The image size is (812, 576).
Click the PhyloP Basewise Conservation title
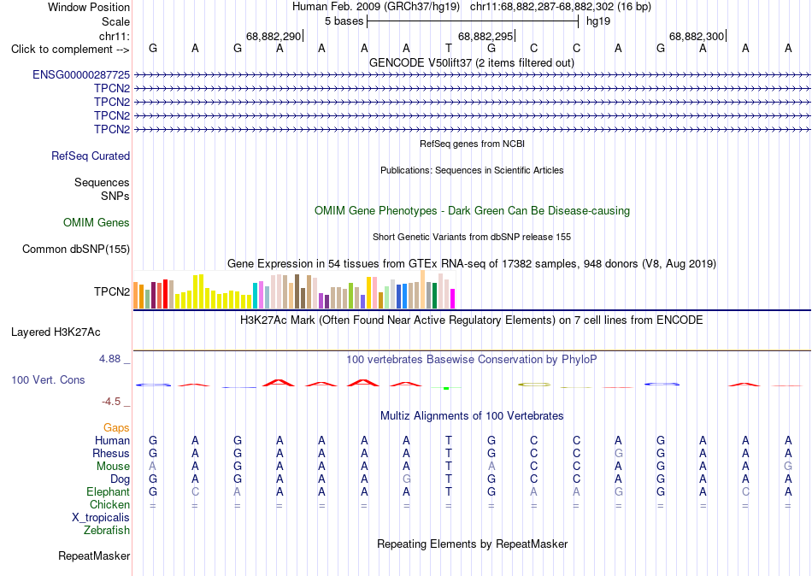click(472, 360)
